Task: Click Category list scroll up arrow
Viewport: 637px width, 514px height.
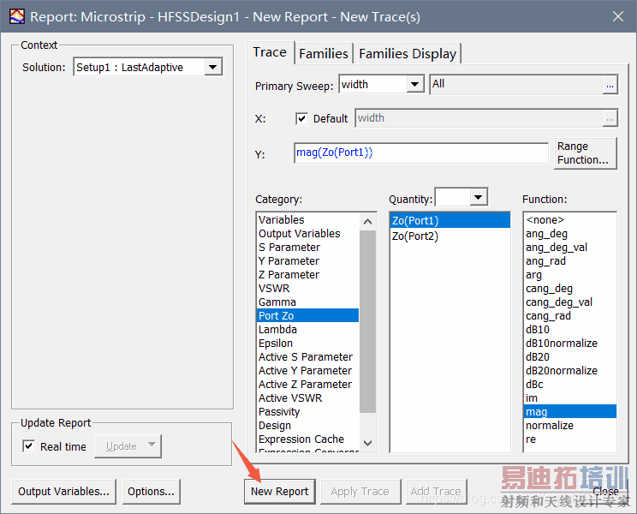Action: click(x=367, y=221)
